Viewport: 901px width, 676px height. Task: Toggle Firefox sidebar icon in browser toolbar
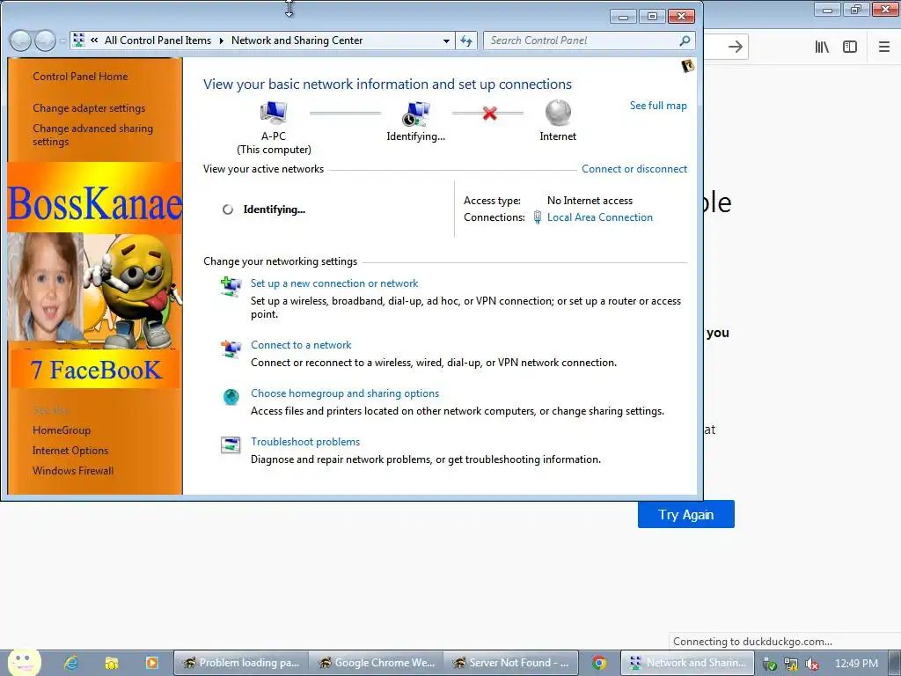pyautogui.click(x=850, y=47)
